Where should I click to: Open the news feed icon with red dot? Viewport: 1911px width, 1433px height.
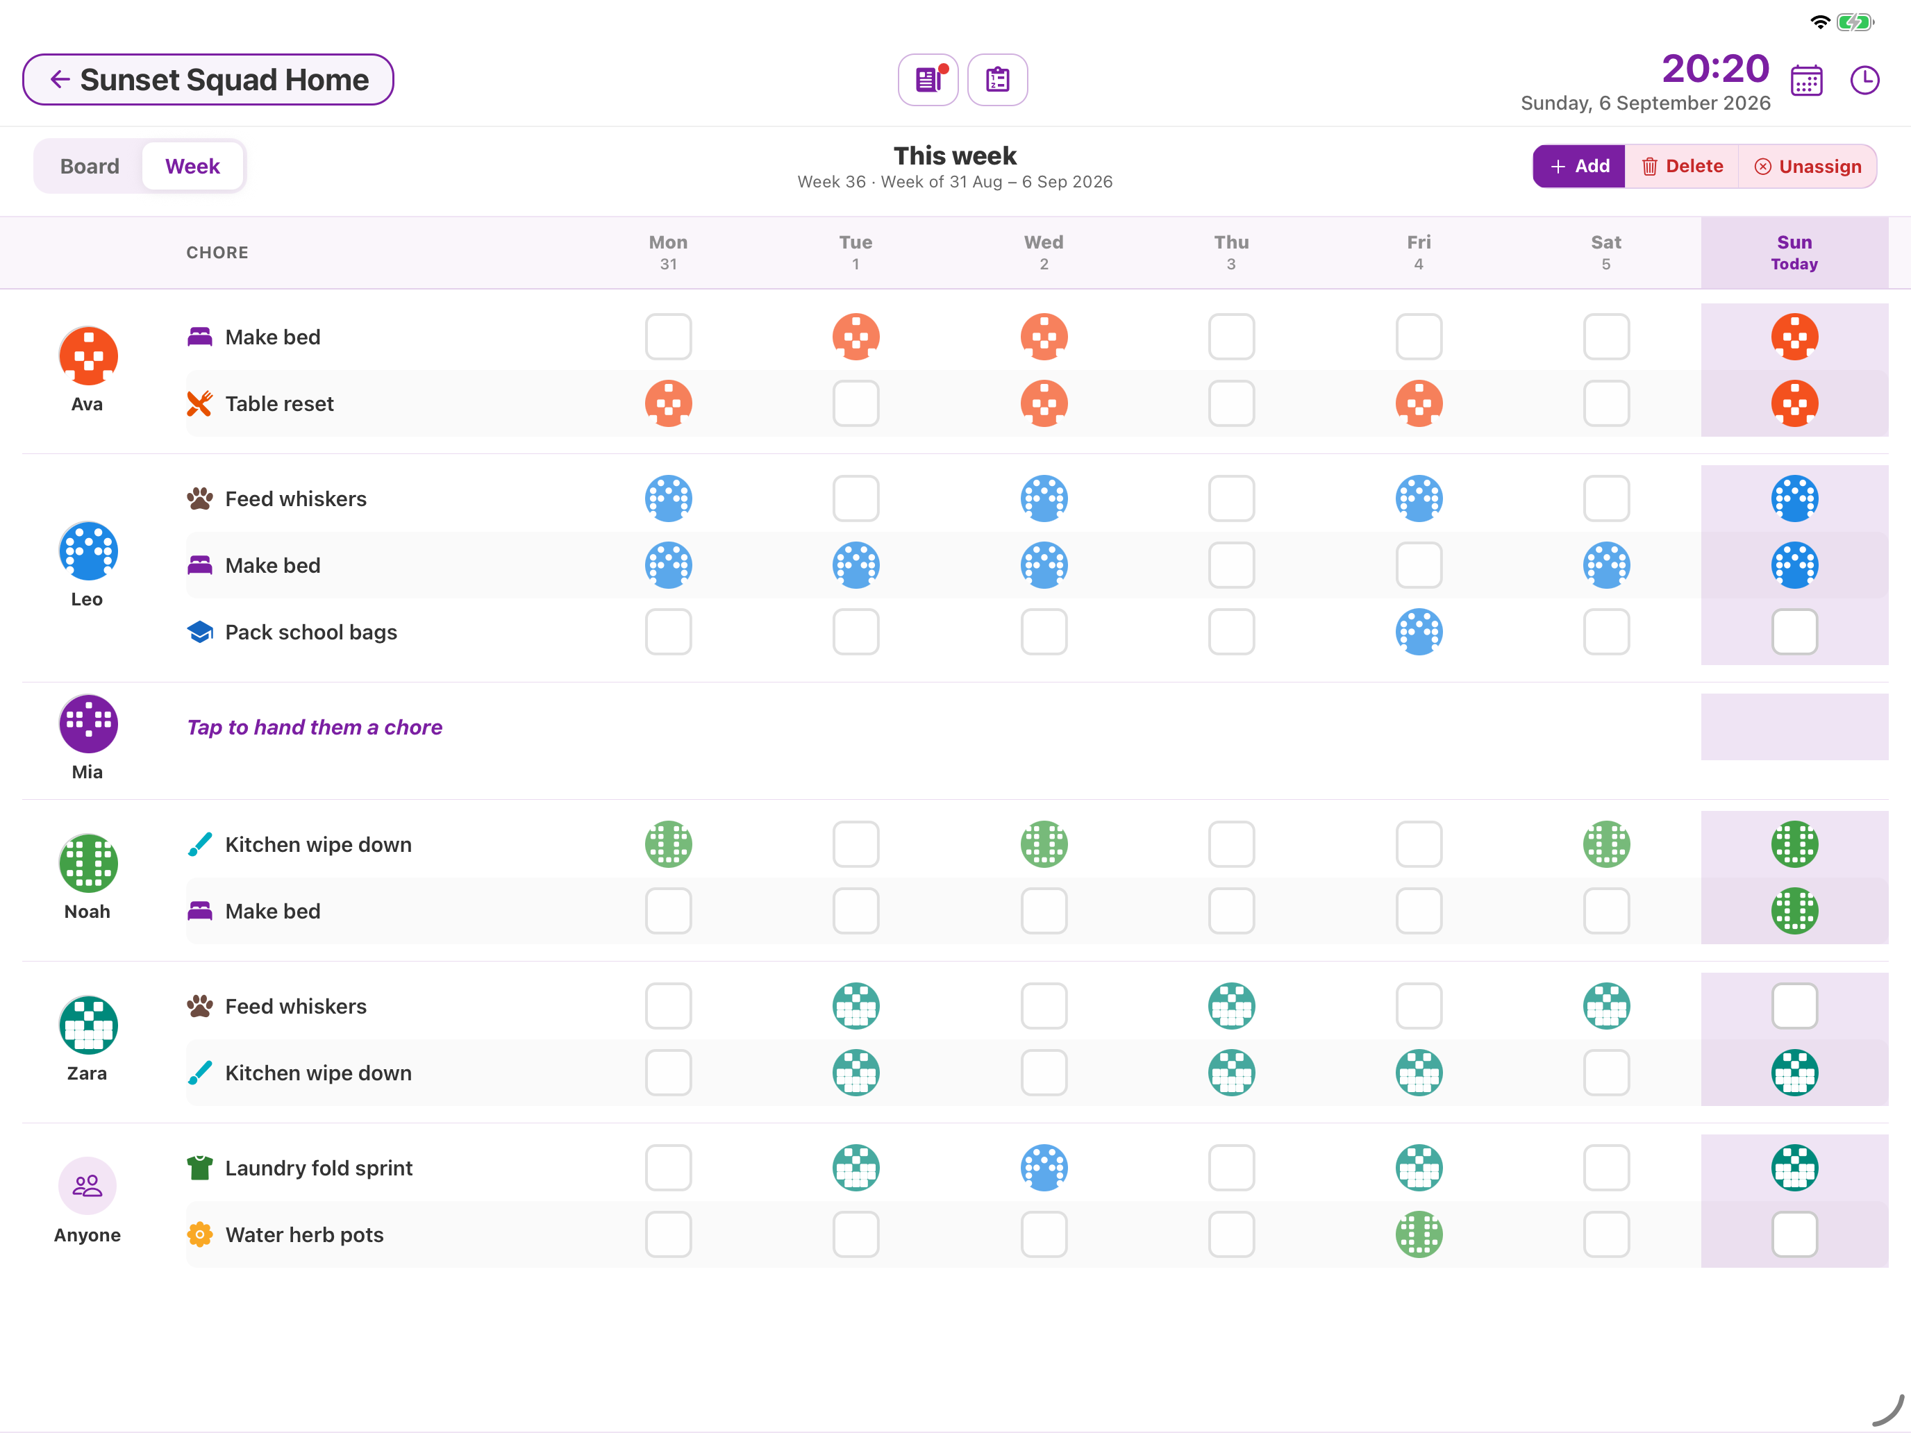point(928,79)
